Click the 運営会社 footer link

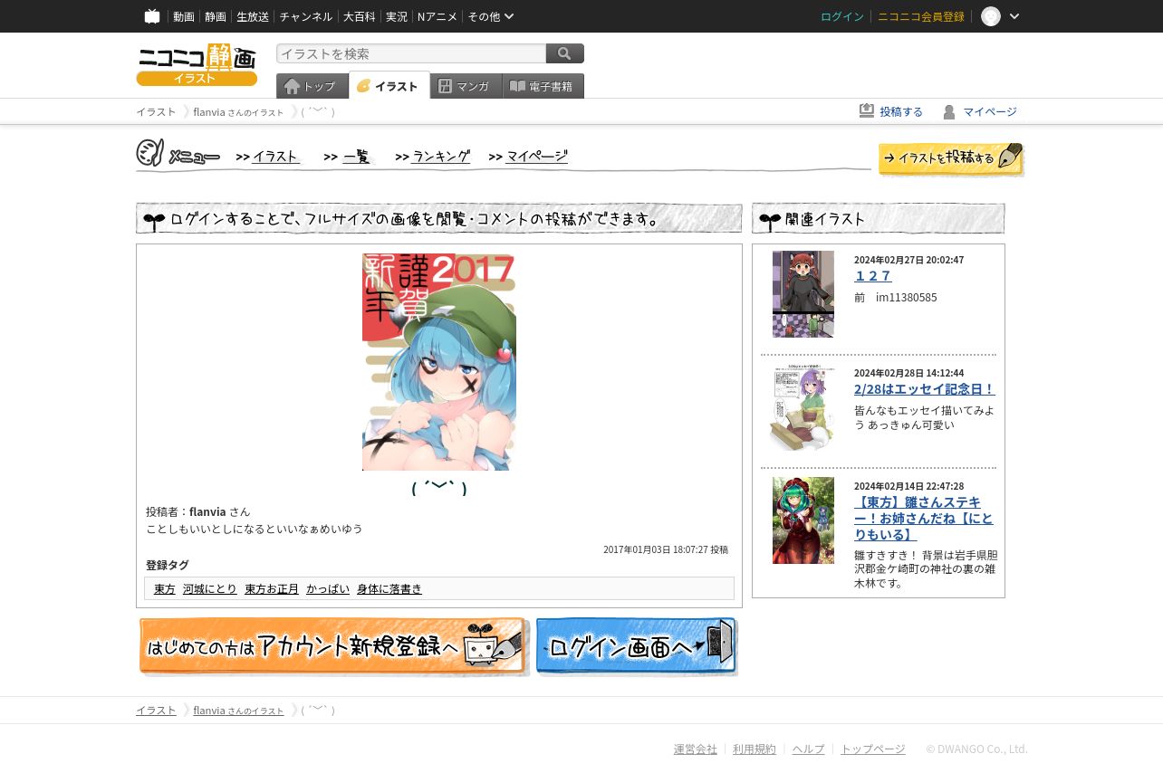(x=696, y=749)
